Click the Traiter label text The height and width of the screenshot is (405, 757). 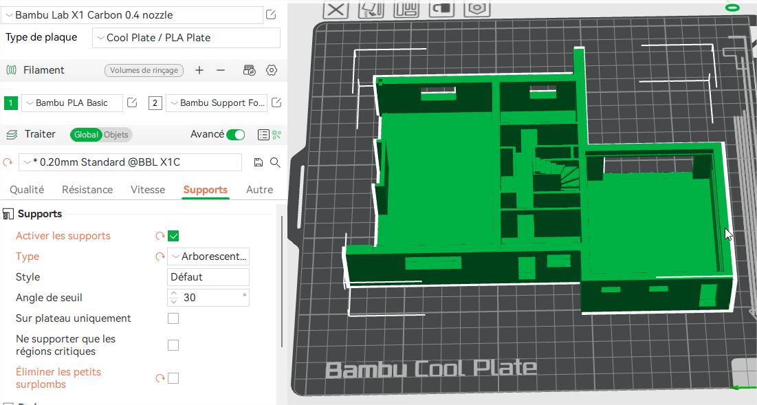click(x=40, y=134)
